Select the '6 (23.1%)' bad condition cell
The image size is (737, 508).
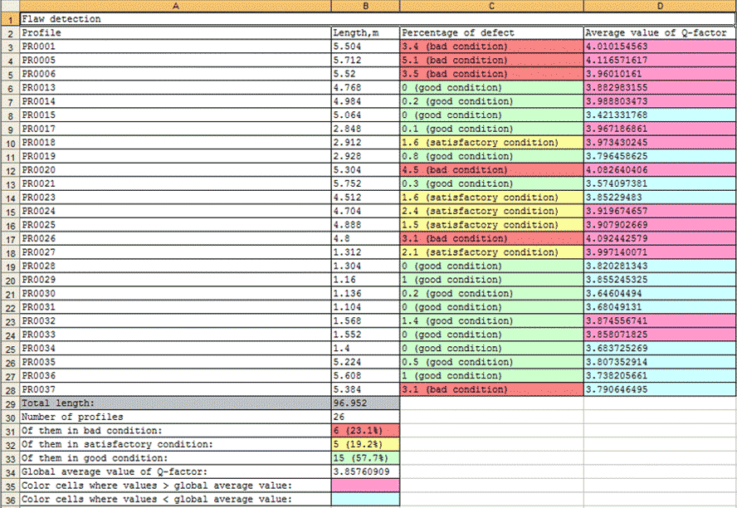(364, 430)
